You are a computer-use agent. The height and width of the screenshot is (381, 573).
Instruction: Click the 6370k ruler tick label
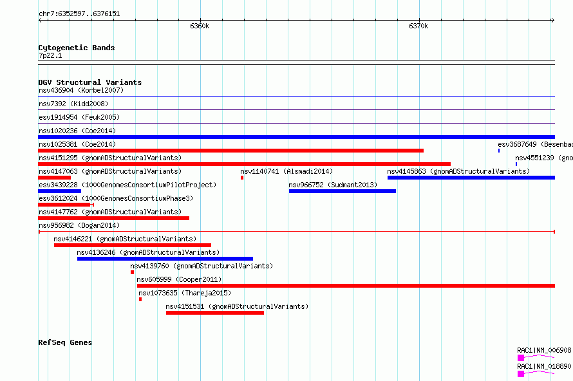pos(418,26)
